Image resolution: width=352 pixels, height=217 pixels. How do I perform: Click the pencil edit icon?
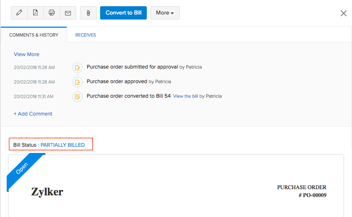click(x=19, y=13)
